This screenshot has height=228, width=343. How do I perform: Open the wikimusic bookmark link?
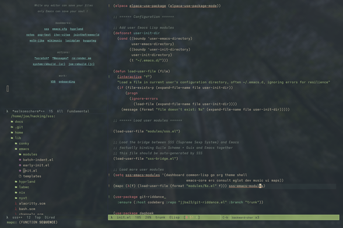tap(54, 41)
